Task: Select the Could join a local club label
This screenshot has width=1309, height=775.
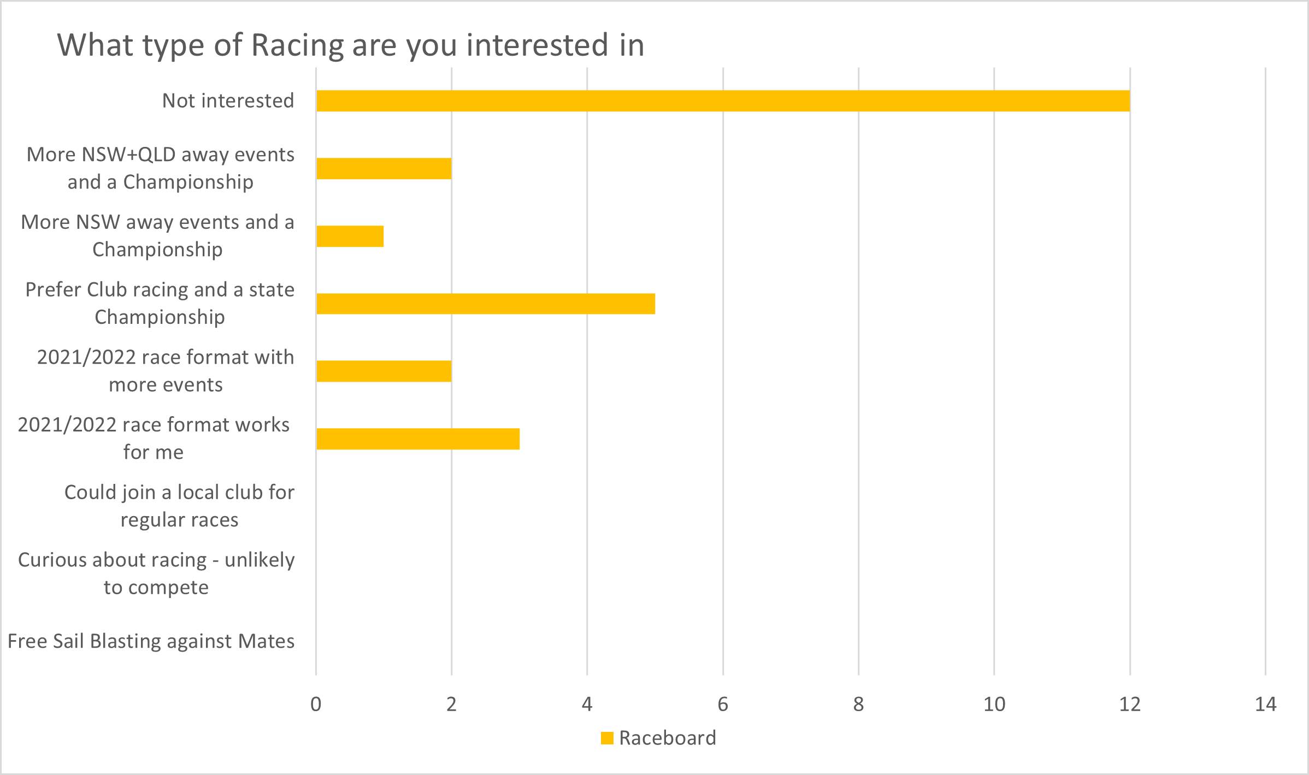Action: 179,506
